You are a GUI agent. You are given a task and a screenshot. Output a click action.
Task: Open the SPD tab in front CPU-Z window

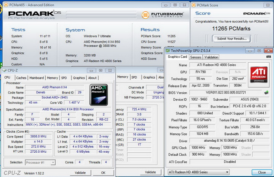[64, 78]
